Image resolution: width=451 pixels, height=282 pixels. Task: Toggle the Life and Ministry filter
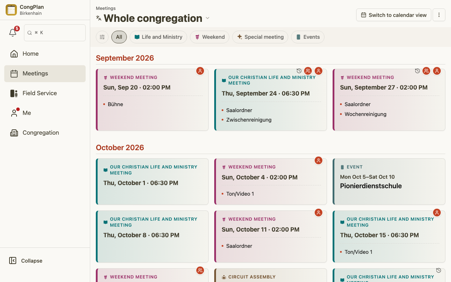(x=158, y=37)
